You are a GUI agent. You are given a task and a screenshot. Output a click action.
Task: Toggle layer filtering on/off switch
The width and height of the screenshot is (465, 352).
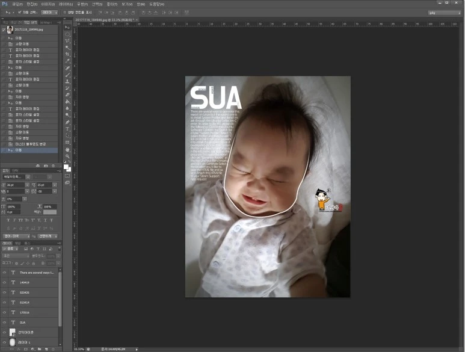[60, 249]
